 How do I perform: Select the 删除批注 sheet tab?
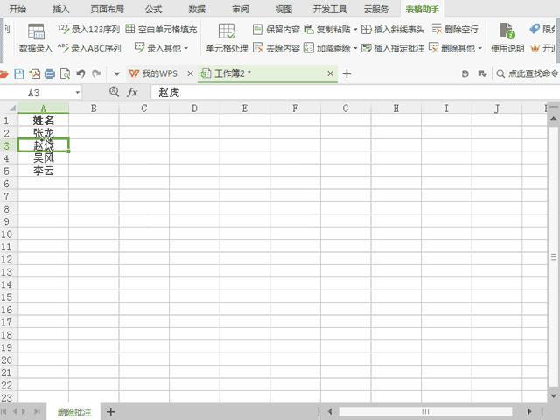[73, 412]
